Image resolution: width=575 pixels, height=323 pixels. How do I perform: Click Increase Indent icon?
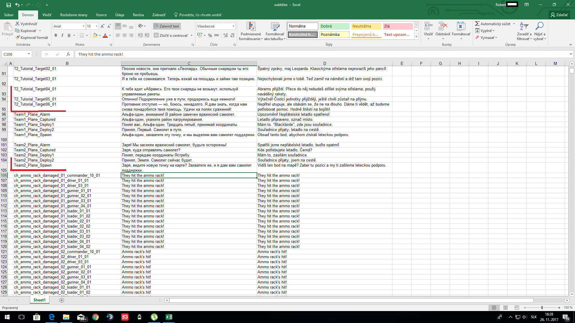click(x=147, y=35)
